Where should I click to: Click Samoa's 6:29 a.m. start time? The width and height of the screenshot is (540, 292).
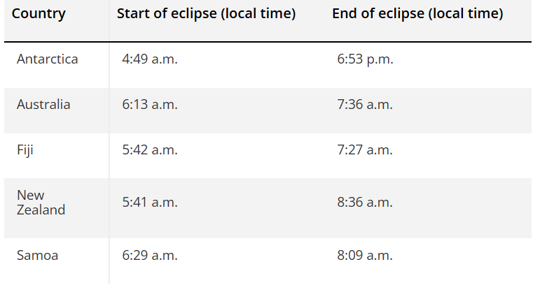click(x=150, y=256)
